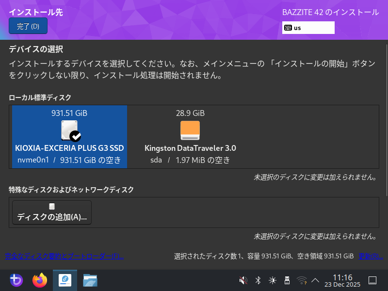
Task: Open the file manager from the taskbar
Action: coord(90,280)
